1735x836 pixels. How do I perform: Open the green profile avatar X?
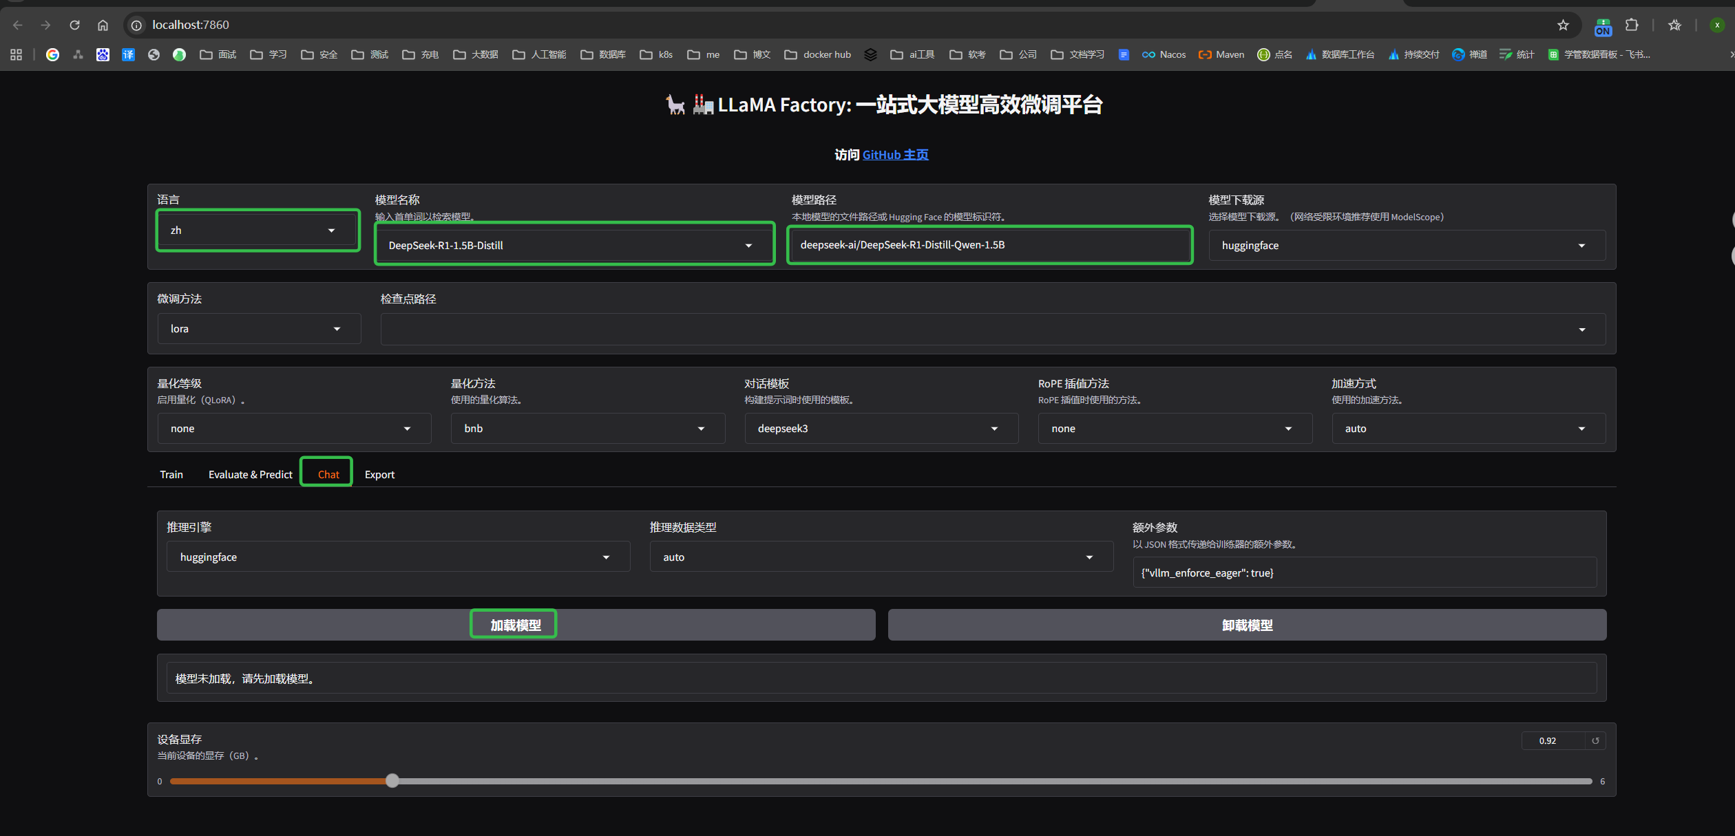click(x=1717, y=25)
